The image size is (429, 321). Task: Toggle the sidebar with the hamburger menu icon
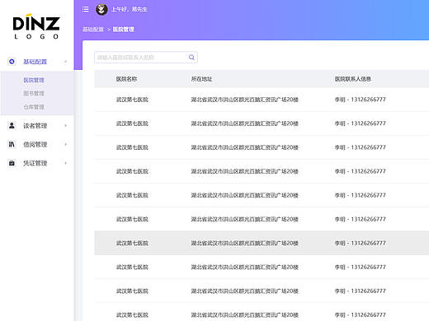click(86, 9)
